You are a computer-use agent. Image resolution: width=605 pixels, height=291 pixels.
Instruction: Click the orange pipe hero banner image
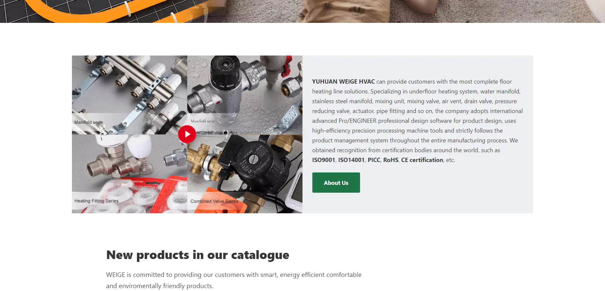point(302,11)
